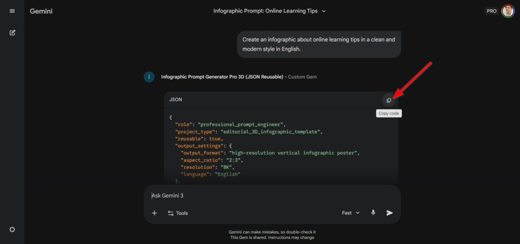
Task: Click the JSON code block label
Action: click(x=175, y=99)
